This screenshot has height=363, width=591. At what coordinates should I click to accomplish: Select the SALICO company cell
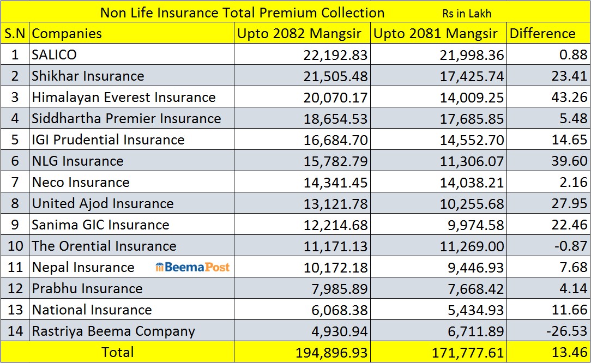(54, 55)
